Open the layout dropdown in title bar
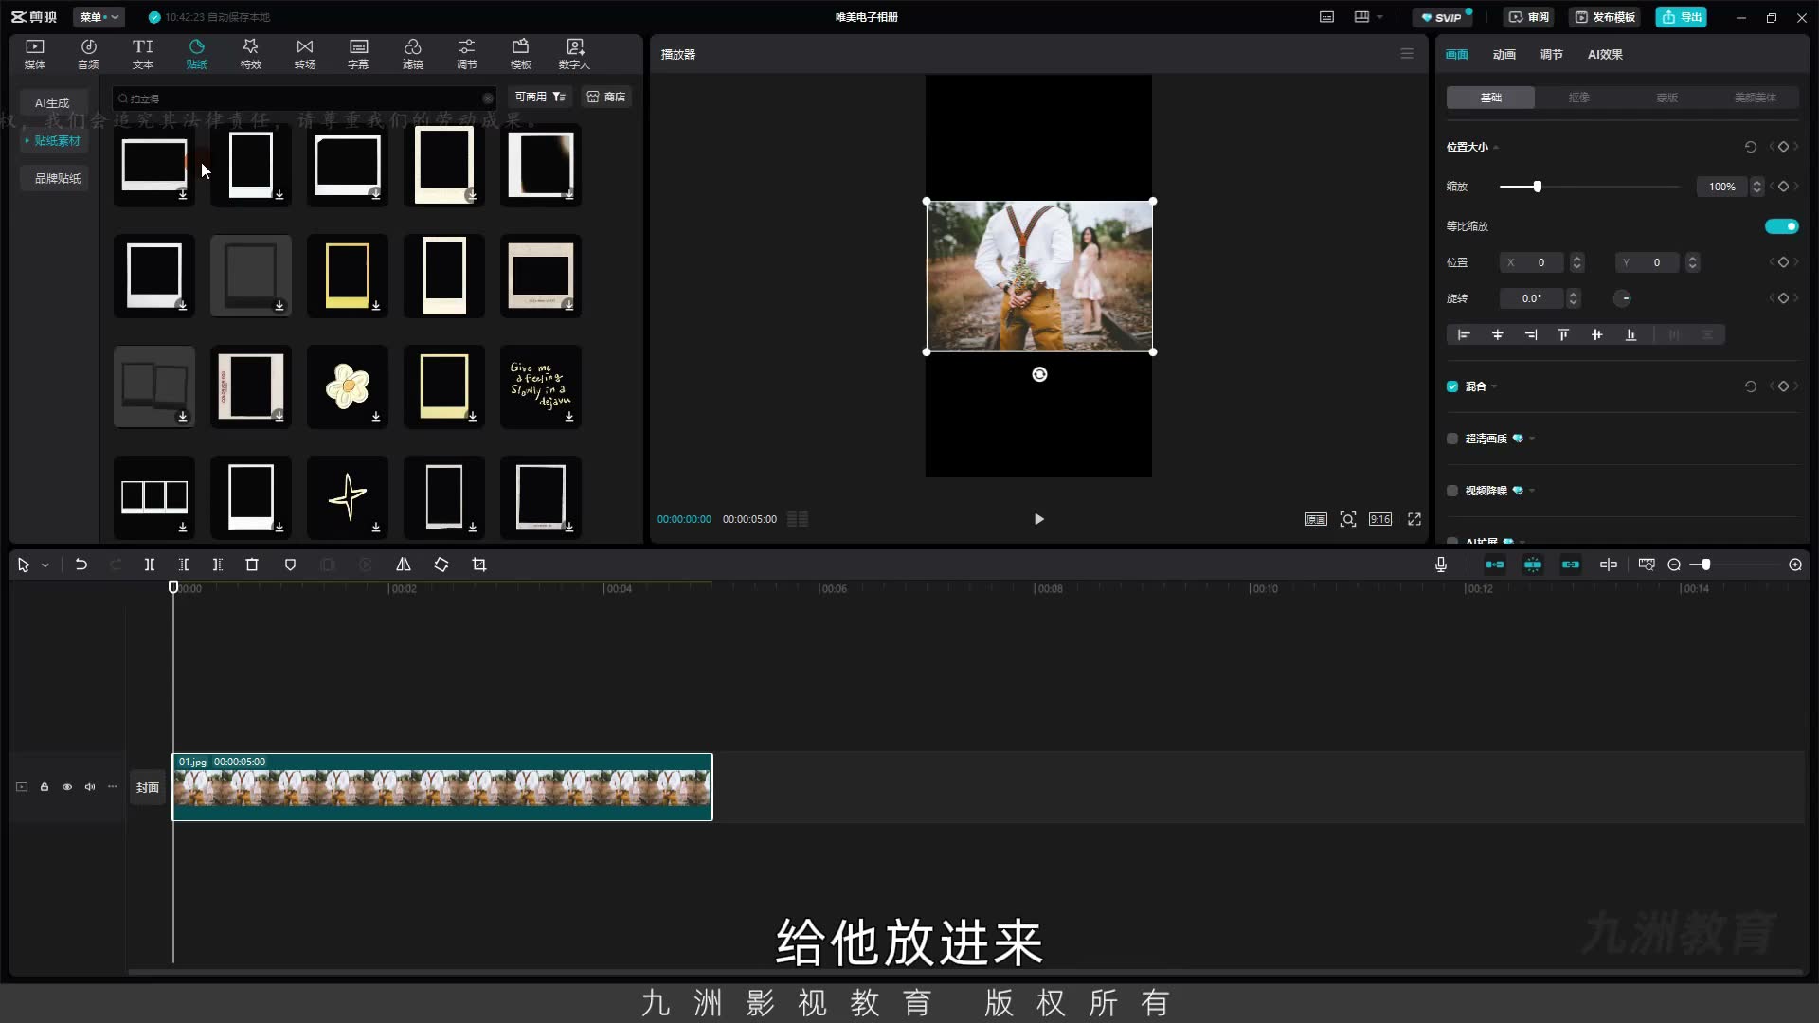Screen dimensions: 1819x1023 pyautogui.click(x=1368, y=17)
